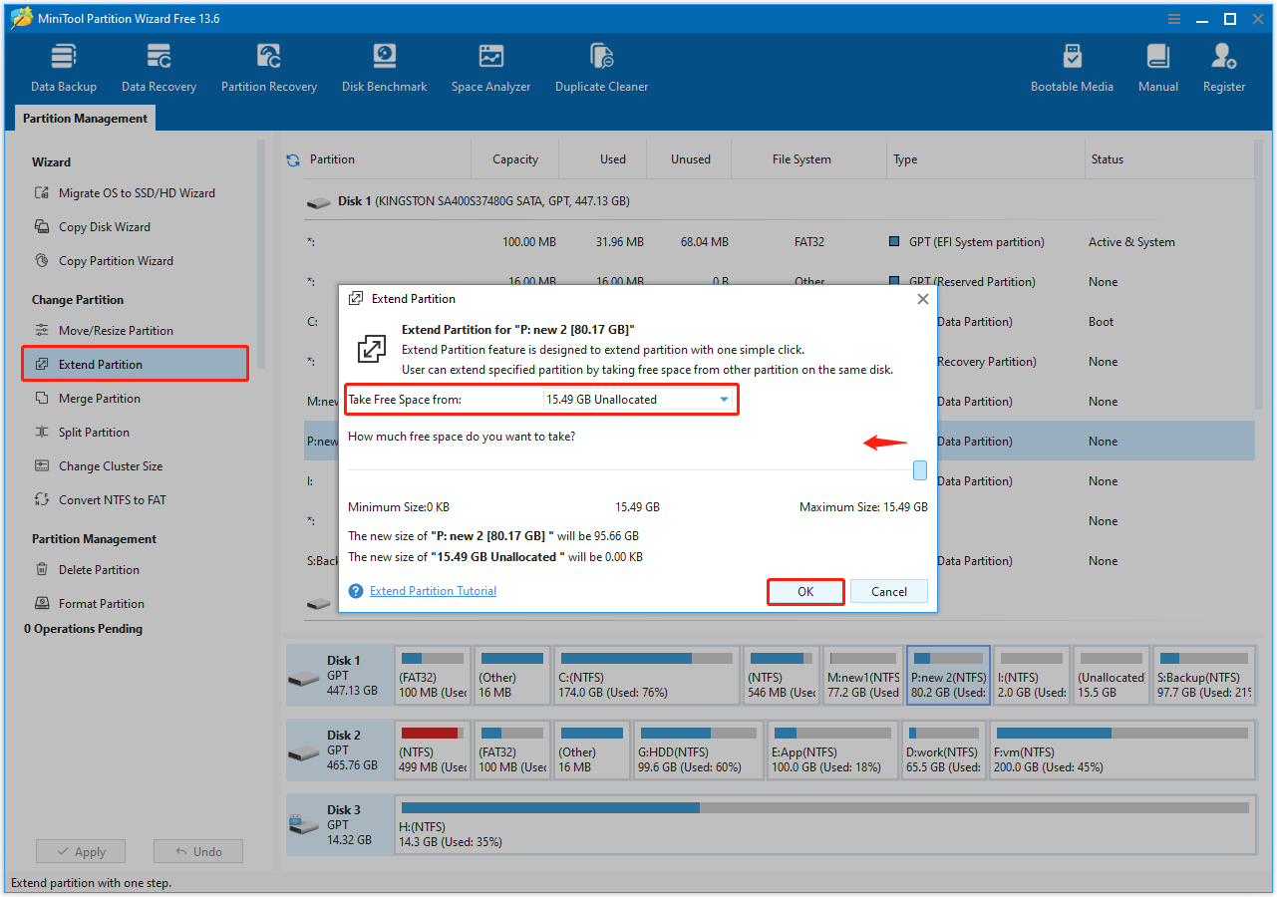Select F:vm(NTFS) 200.0 GB block

click(x=1122, y=749)
